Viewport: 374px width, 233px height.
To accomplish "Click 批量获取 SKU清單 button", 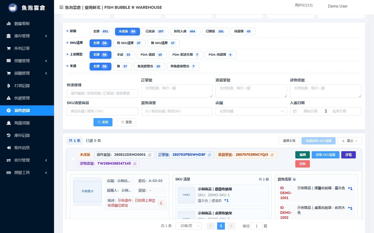I will pyautogui.click(x=318, y=141).
